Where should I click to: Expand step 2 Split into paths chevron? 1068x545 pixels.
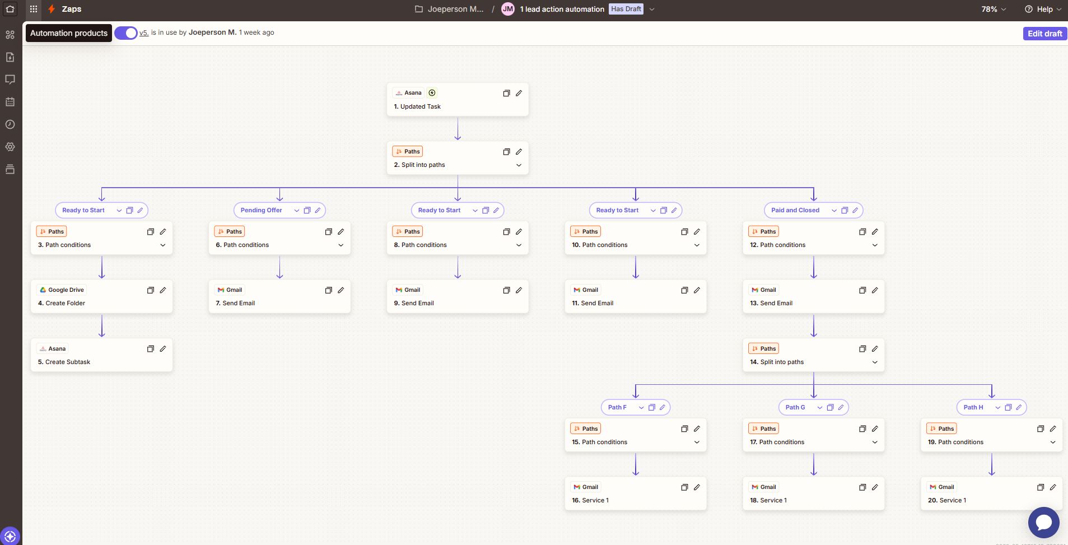pos(519,165)
